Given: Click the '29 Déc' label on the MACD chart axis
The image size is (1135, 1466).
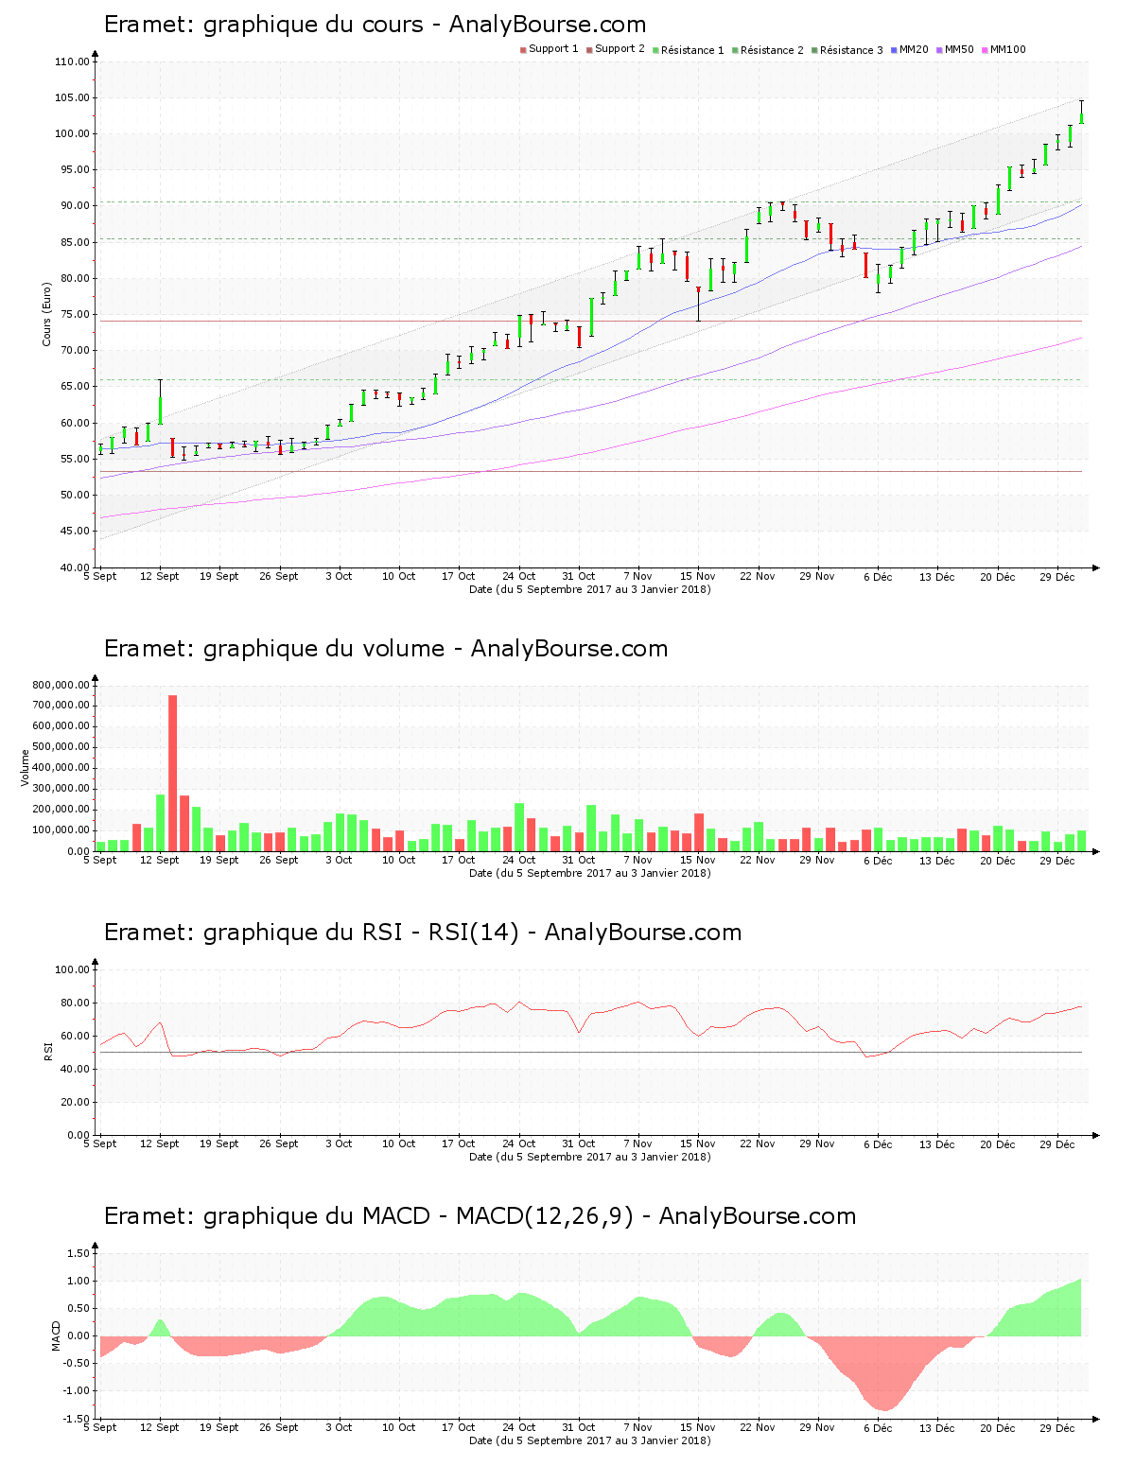Looking at the screenshot, I should [1057, 1427].
